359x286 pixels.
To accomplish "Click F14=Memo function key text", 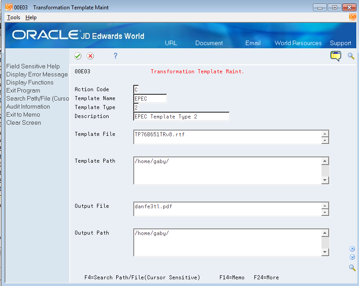I will point(232,278).
